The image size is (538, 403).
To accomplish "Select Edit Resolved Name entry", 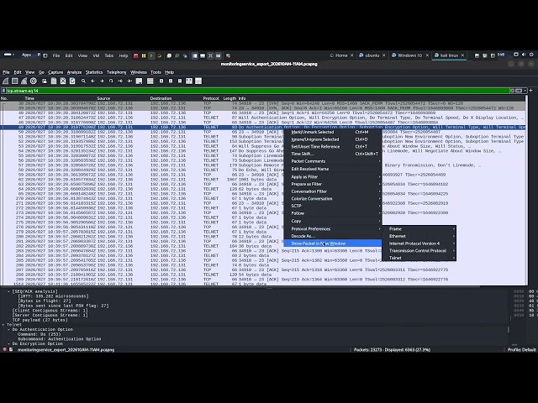I will 333,169.
